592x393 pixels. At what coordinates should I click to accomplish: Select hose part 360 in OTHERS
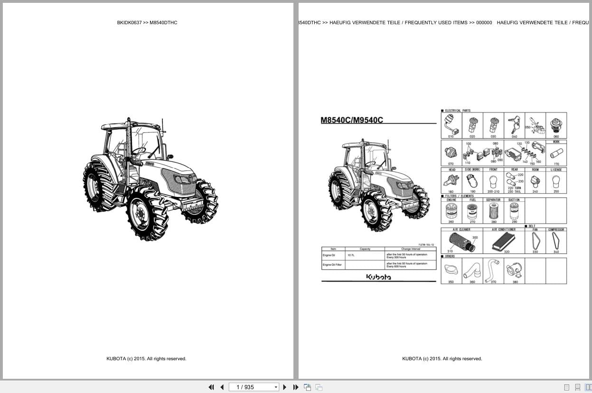(x=472, y=271)
